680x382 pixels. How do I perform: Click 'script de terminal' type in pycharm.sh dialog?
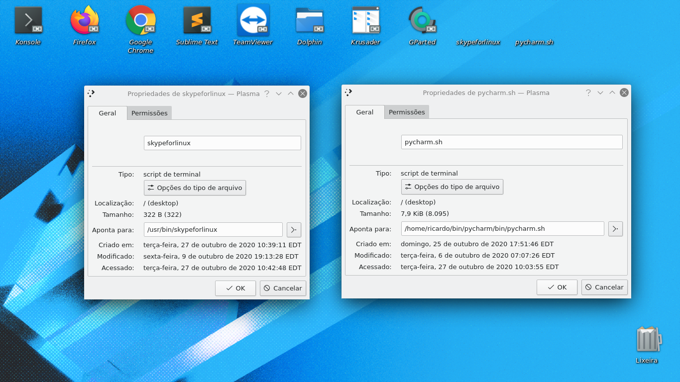[429, 174]
